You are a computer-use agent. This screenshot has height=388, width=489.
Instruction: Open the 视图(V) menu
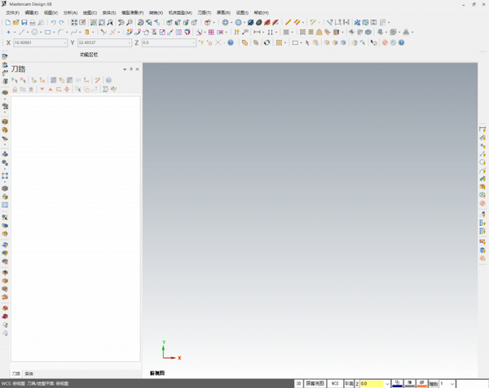[x=51, y=13]
